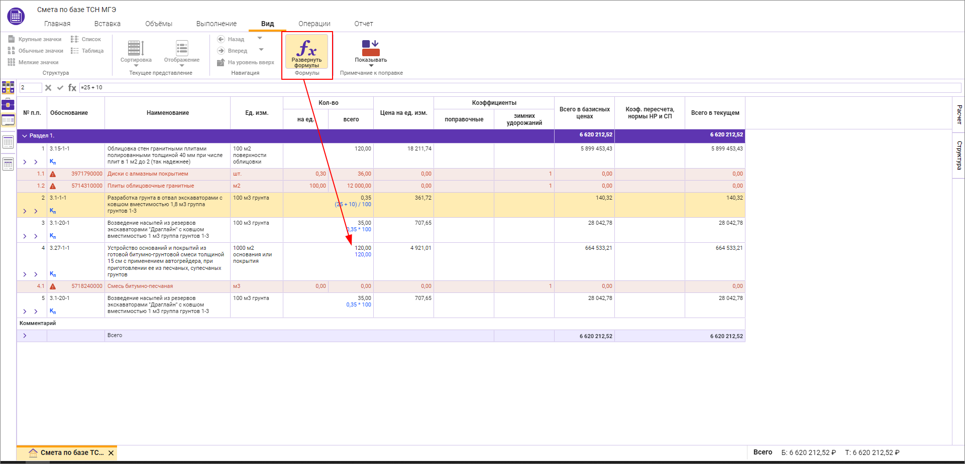Click warning icon on row 1.2
Screen dimensions: 965x464
[53, 186]
